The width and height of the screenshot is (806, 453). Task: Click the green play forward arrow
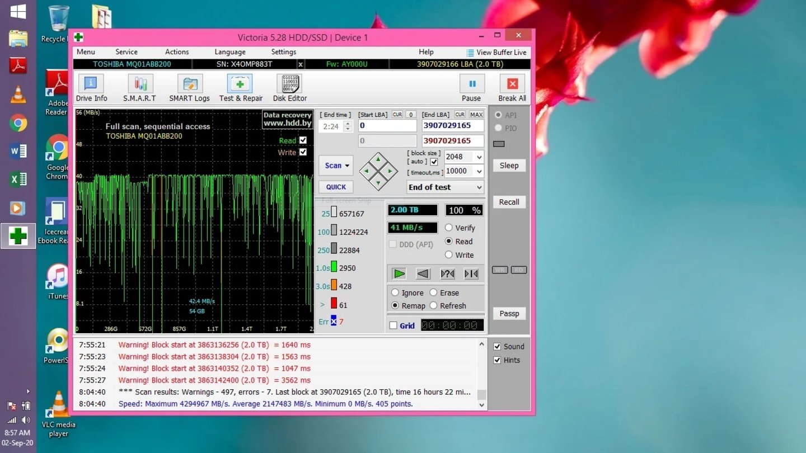(399, 273)
